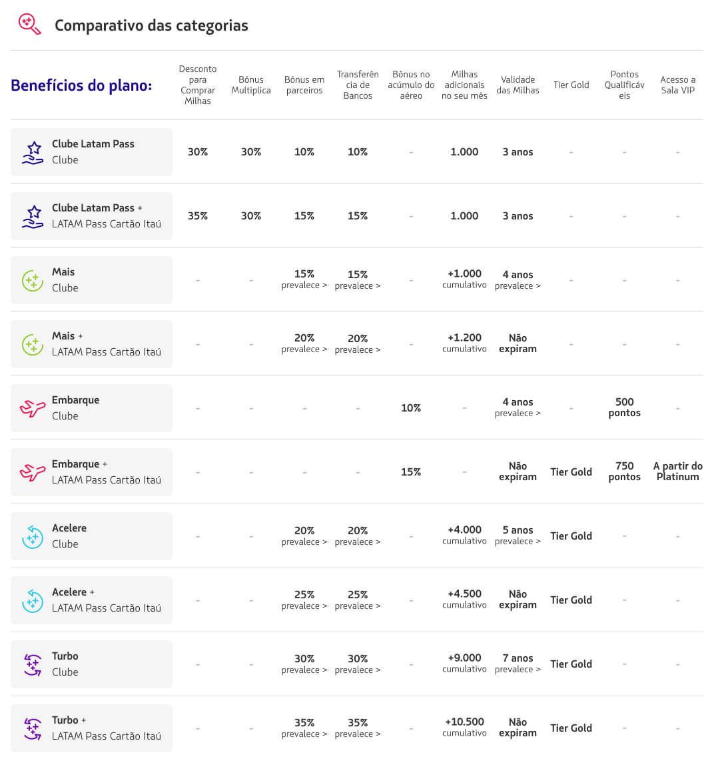This screenshot has width=714, height=763.
Task: Click the 'Benefícios do plano:' heading
Action: 81,85
